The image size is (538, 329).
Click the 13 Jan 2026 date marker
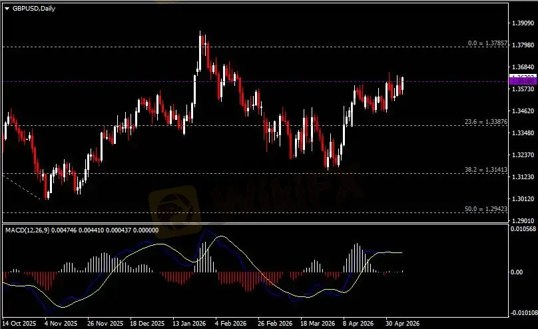pyautogui.click(x=189, y=324)
